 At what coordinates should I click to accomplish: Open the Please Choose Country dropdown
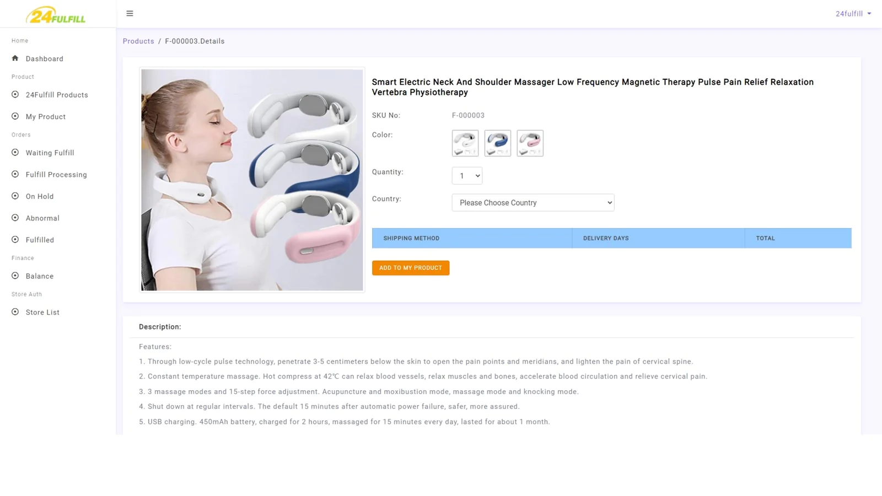coord(533,202)
